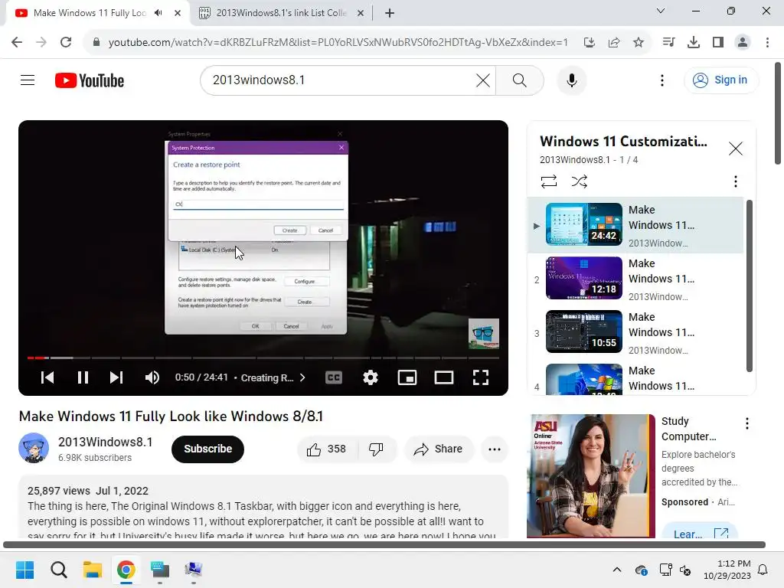The width and height of the screenshot is (784, 588).
Task: Open the player settings gear
Action: pyautogui.click(x=370, y=377)
